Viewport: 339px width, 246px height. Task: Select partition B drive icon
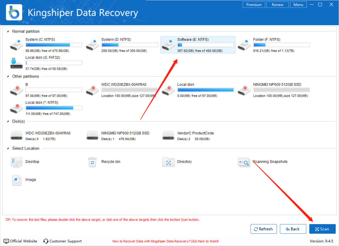click(x=17, y=90)
